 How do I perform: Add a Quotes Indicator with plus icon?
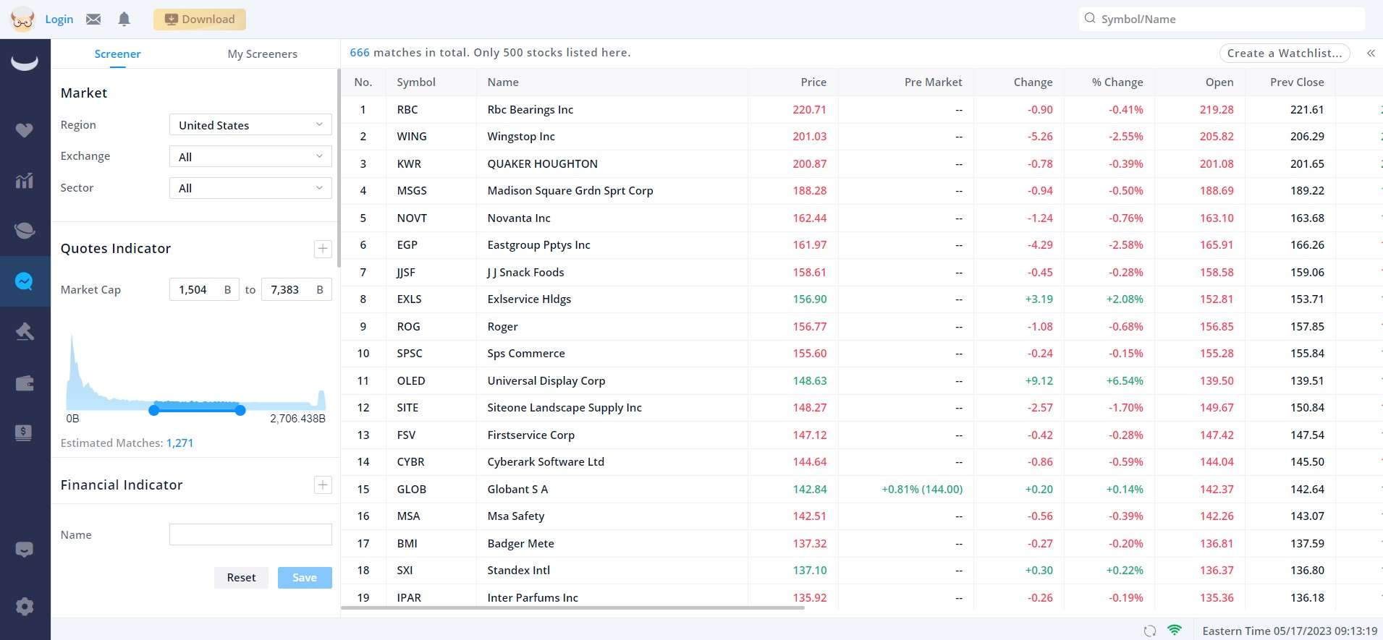click(323, 249)
